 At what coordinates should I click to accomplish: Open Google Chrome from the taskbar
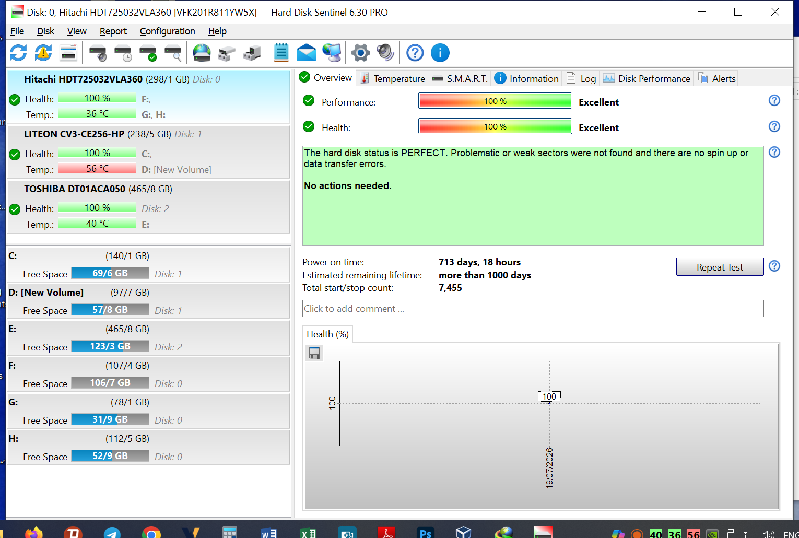[x=151, y=533]
